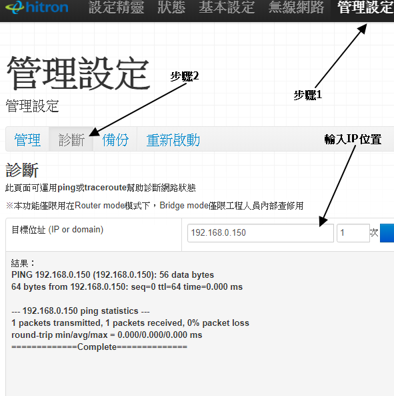Click the ping statistics line
The width and height of the screenshot is (394, 396).
[81, 311]
